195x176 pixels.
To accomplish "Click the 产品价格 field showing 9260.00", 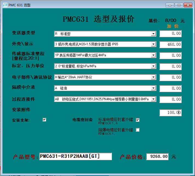I will [x=157, y=157].
